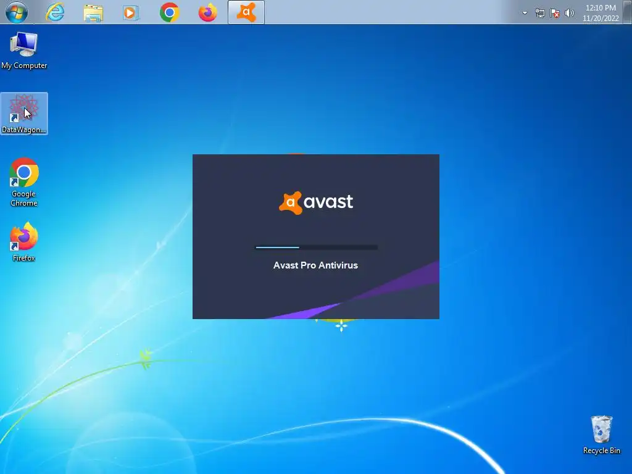Open the network status tray icon
Screen dimensions: 632x474
click(x=539, y=14)
